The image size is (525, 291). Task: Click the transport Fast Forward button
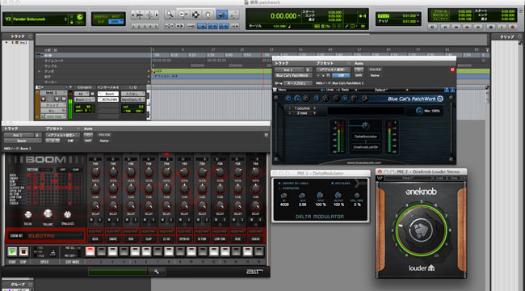467,27
